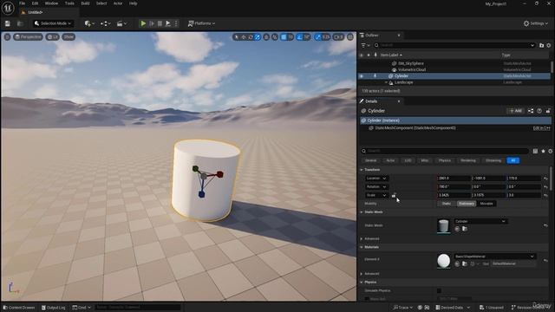Click the Outliner search field
Screen dimensions: 555x312
point(454,45)
